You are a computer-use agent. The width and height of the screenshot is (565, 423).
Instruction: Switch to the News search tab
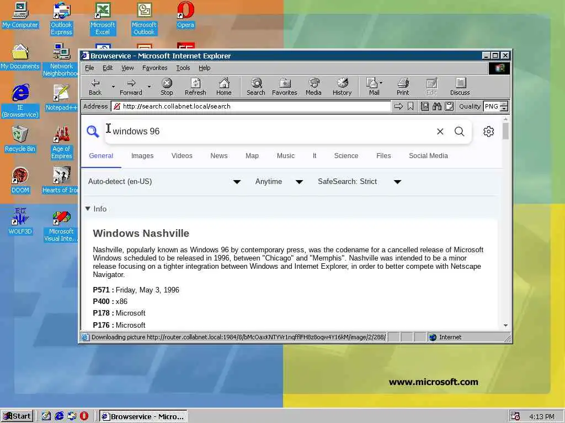(218, 156)
